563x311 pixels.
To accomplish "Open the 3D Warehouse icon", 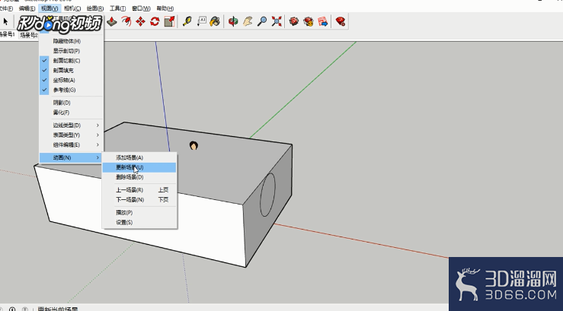I will 294,21.
